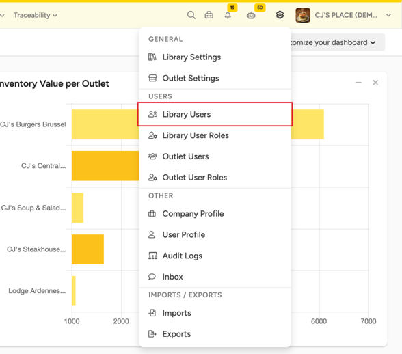Click CJ's Central chart label
402x354 pixels.
click(x=43, y=166)
